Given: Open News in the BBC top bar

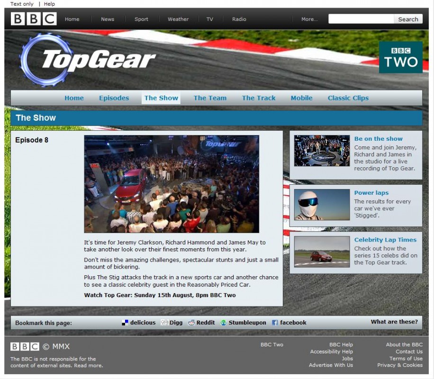Looking at the screenshot, I should pyautogui.click(x=108, y=19).
